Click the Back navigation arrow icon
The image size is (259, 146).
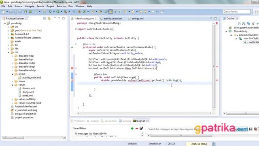click(146, 12)
